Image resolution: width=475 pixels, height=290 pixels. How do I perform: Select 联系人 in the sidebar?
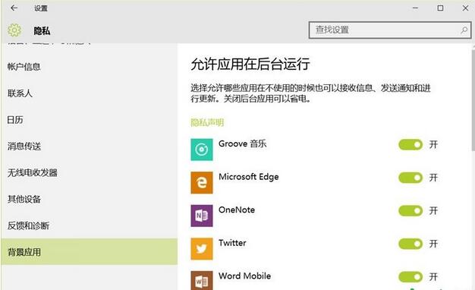(x=90, y=93)
